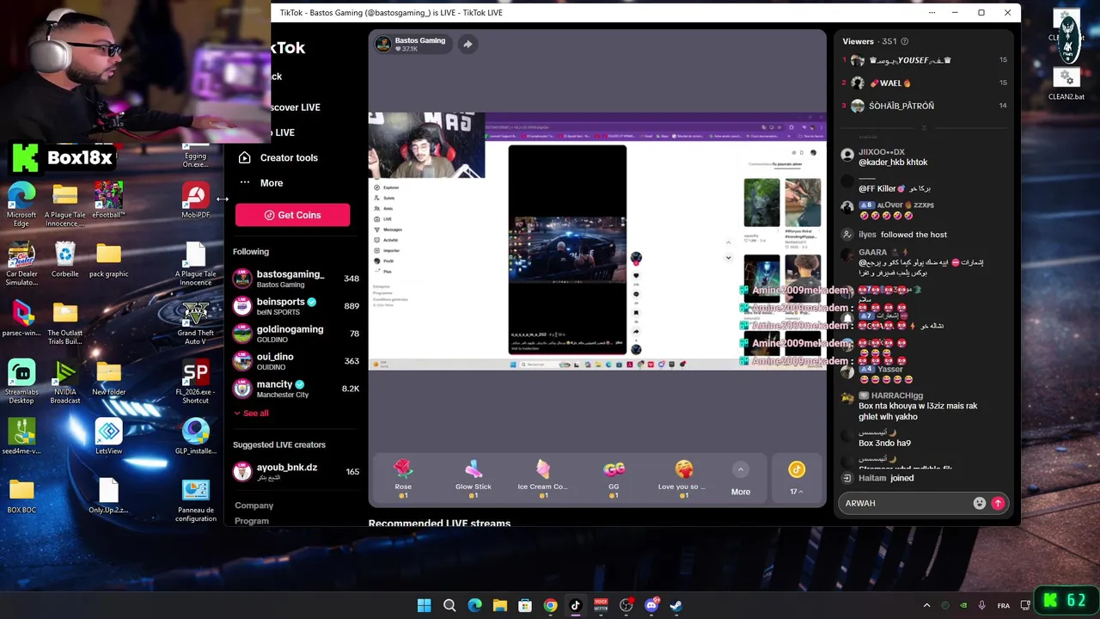Send the chat message
Image resolution: width=1100 pixels, height=619 pixels.
998,503
